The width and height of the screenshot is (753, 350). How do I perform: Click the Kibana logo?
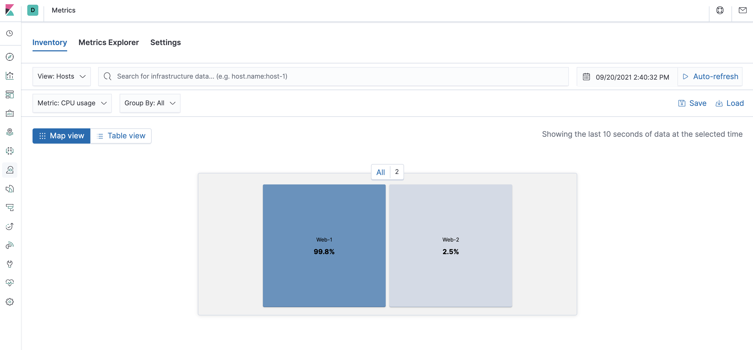pyautogui.click(x=10, y=10)
